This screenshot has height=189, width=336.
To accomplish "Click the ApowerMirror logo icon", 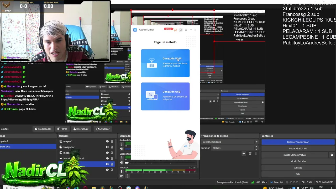I will click(x=135, y=30).
